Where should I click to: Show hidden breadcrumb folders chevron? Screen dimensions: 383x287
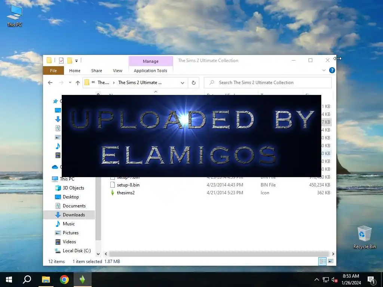pos(93,82)
